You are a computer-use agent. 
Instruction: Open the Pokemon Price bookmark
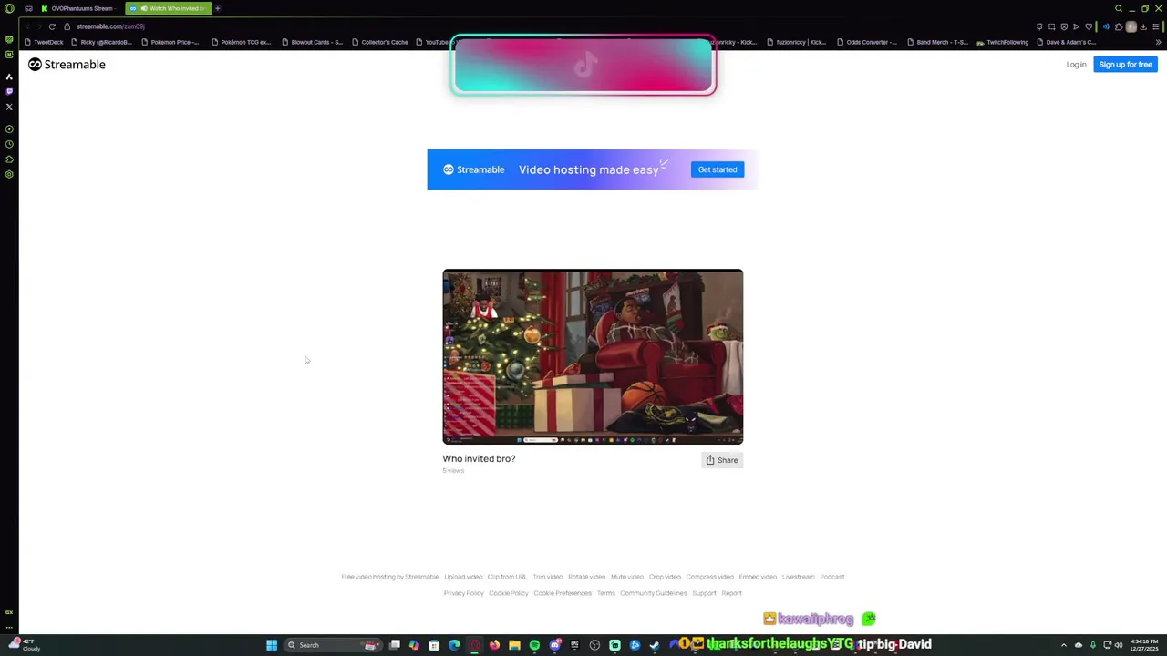(x=170, y=42)
